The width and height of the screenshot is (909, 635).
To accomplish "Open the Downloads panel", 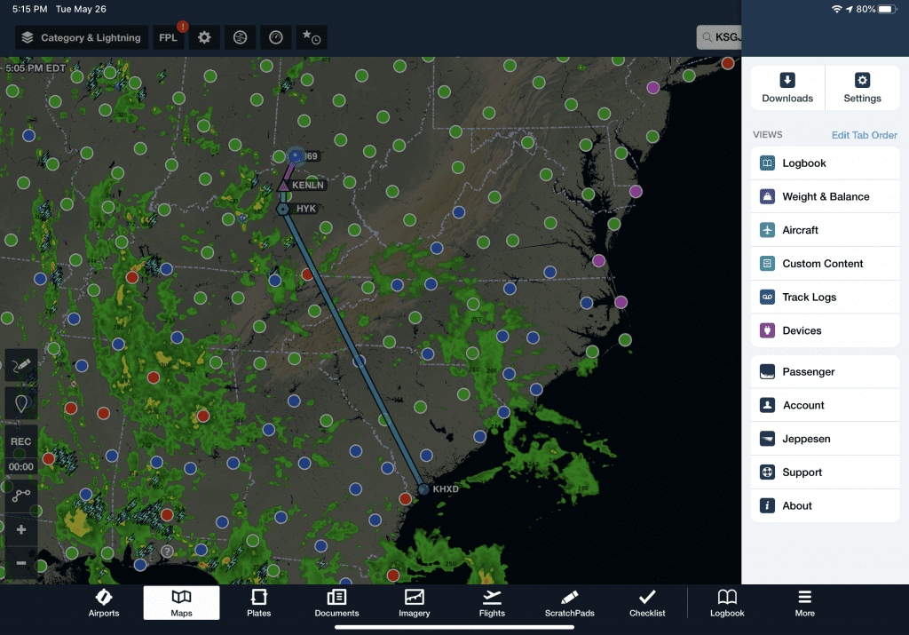I will (x=786, y=86).
